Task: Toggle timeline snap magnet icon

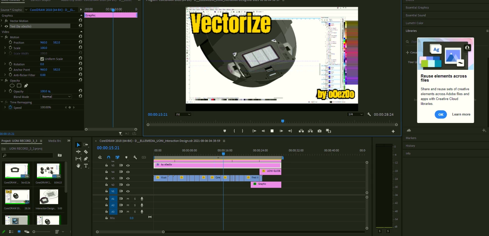Action: coord(109,157)
